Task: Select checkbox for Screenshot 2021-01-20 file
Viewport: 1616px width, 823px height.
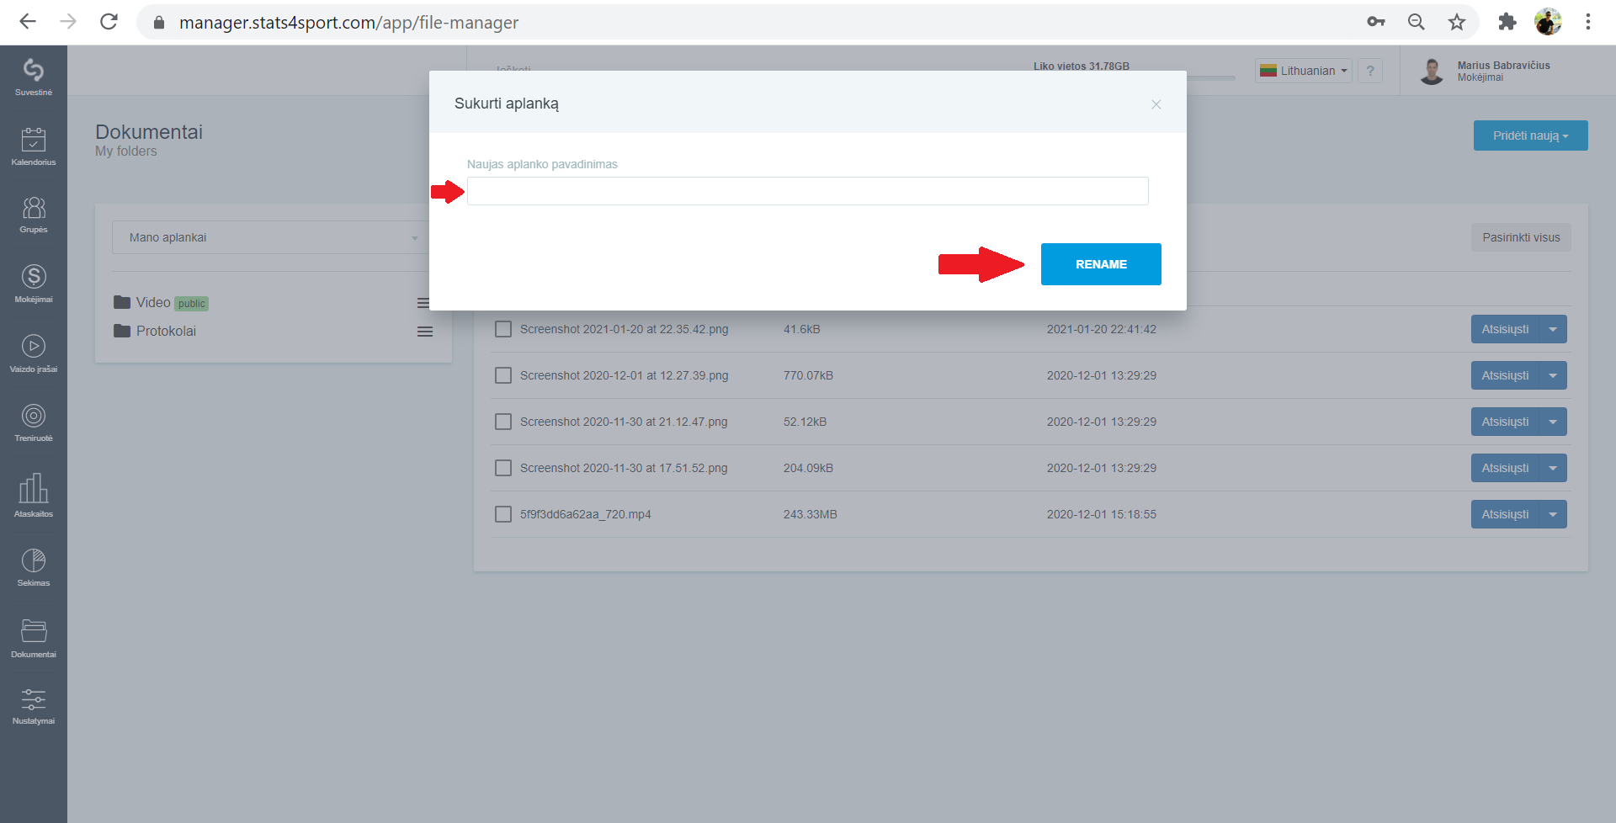Action: 503,329
